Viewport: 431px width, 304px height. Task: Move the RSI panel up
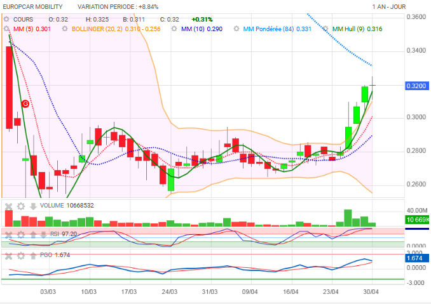(x=32, y=234)
